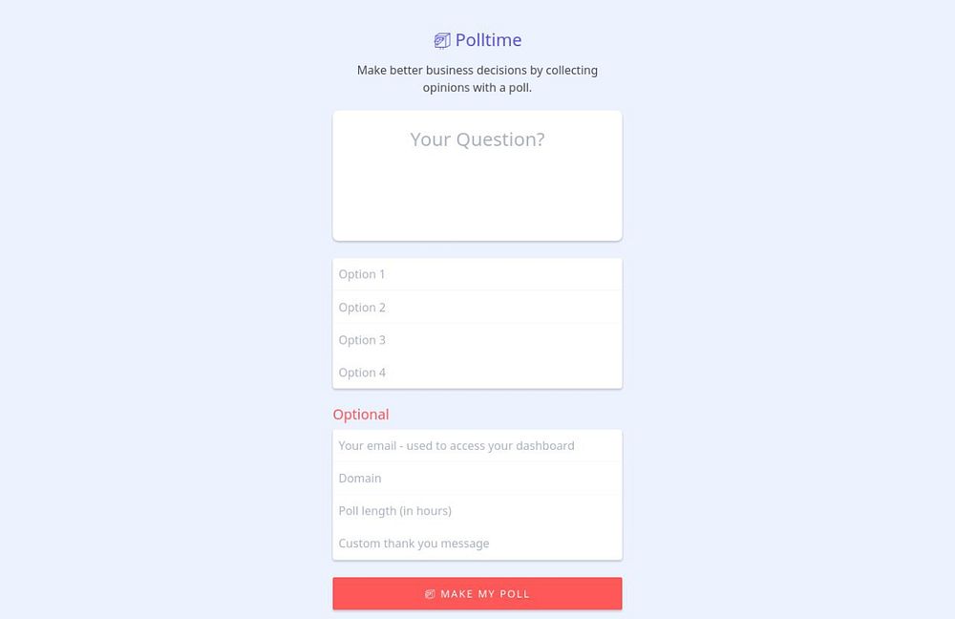Click the Polltime logo icon
The height and width of the screenshot is (619, 955).
click(441, 41)
